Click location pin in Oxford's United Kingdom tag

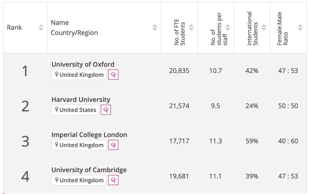tap(57, 75)
